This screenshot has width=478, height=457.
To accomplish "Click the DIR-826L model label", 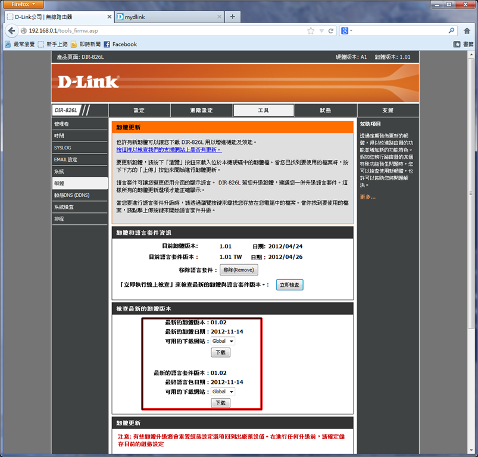I will pos(66,110).
